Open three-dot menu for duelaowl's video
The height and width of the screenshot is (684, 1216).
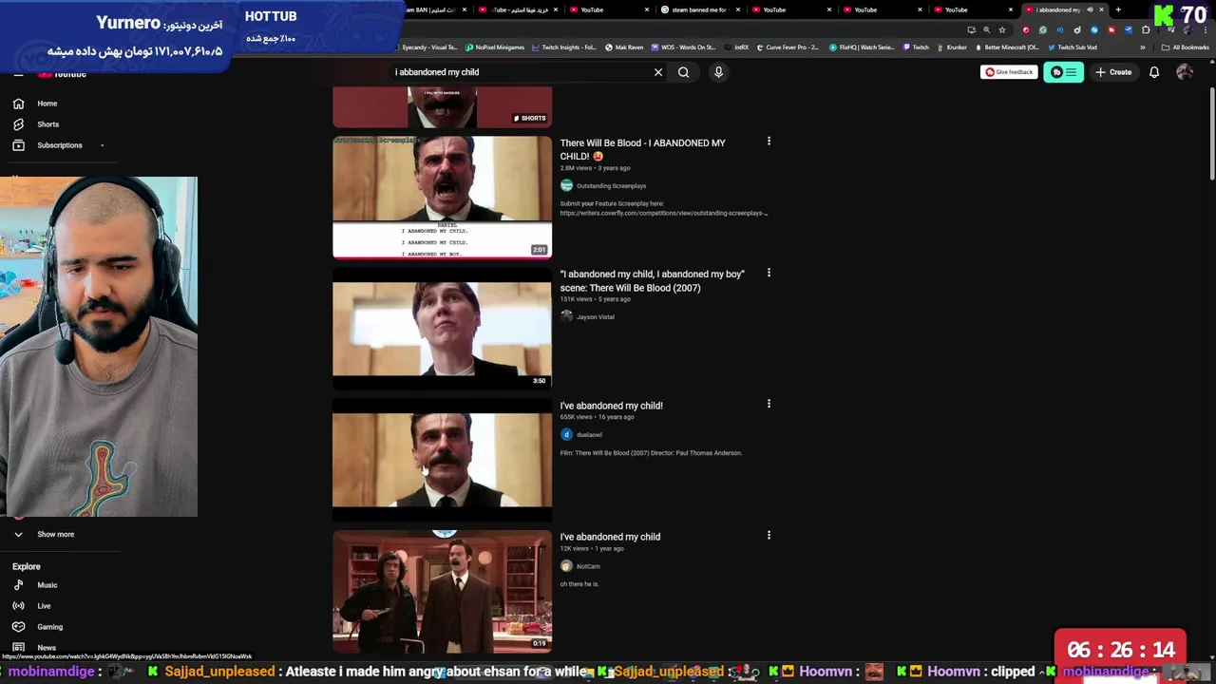tap(769, 404)
